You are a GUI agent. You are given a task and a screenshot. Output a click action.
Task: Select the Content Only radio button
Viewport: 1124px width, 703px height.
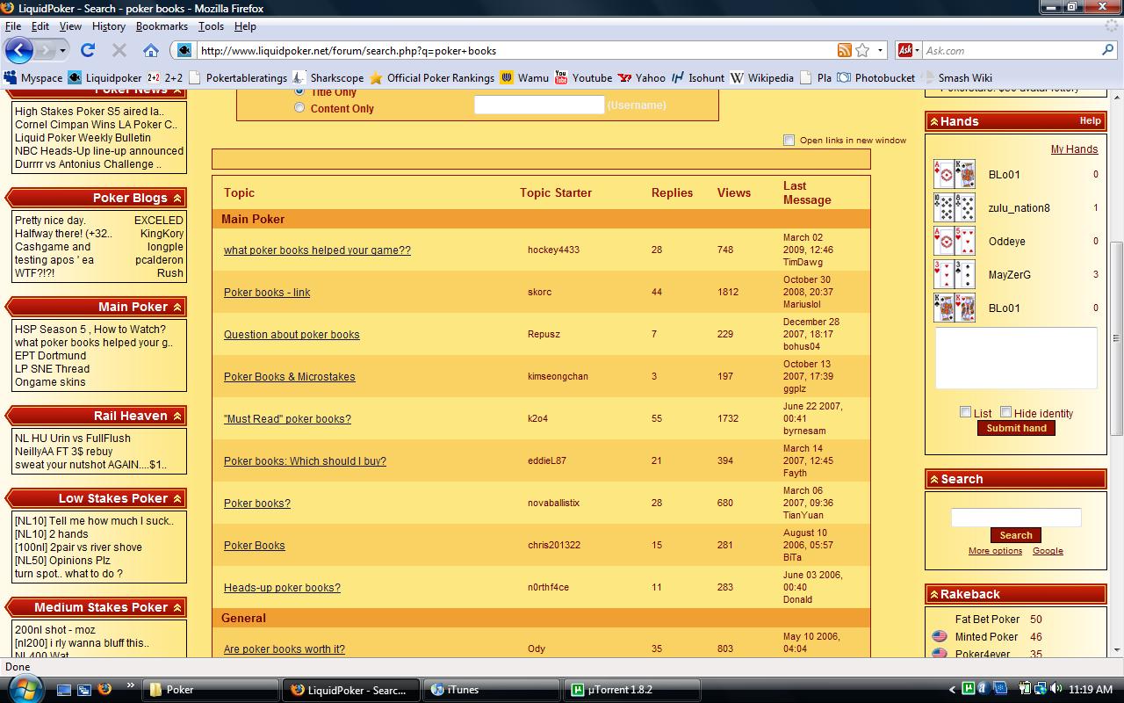299,108
